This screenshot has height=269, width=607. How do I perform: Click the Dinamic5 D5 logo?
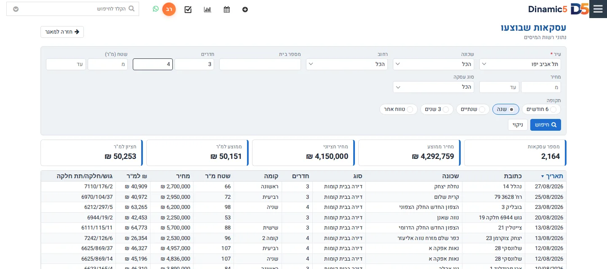558,9
